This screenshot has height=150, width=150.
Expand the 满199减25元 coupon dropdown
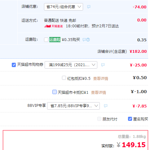click(71, 65)
